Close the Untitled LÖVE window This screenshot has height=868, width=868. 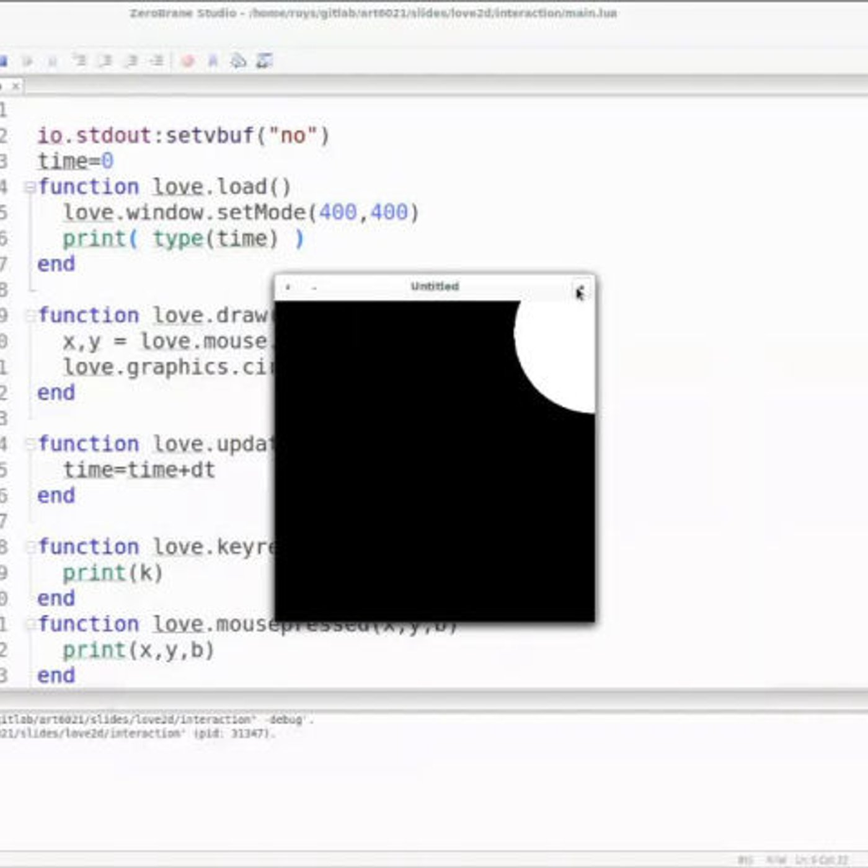click(580, 289)
